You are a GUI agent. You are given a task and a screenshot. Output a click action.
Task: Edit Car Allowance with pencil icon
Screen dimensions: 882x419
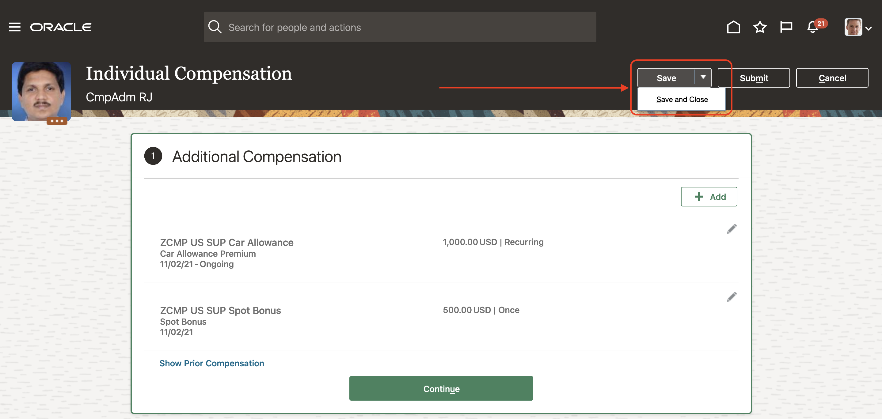pos(731,229)
